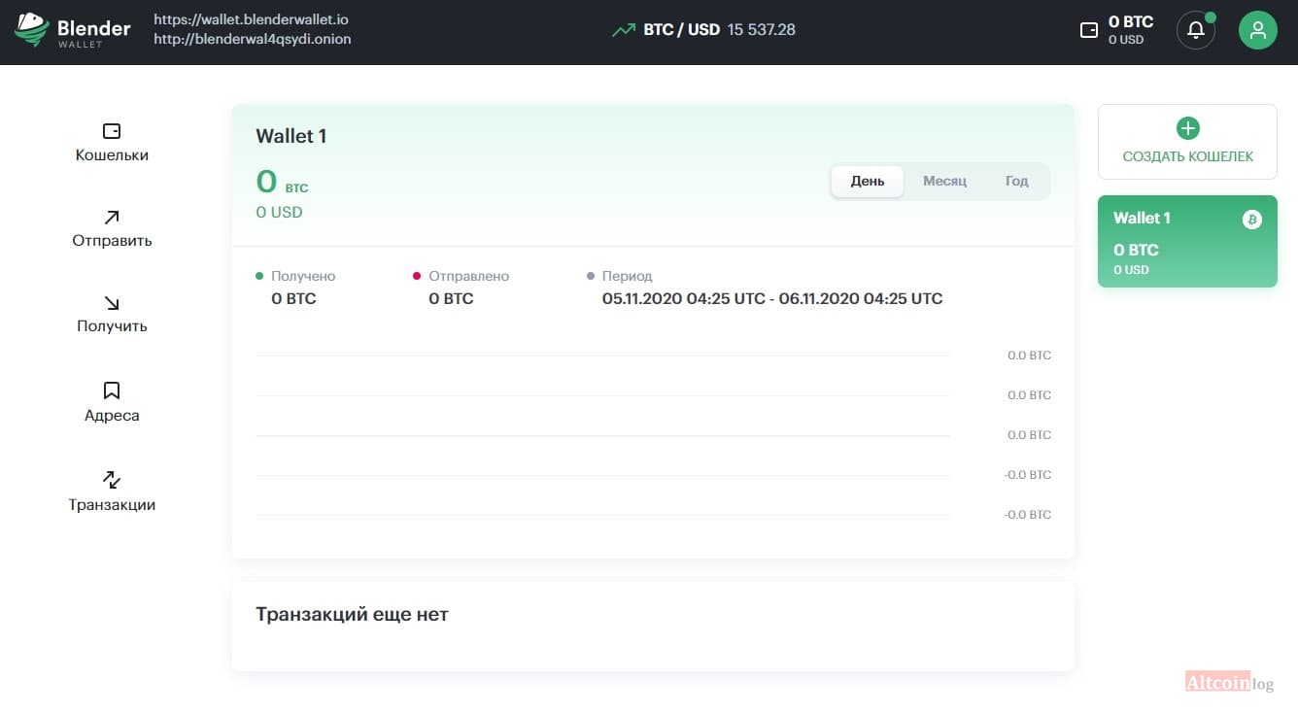Select the День period tab
1298x713 pixels.
coord(868,182)
